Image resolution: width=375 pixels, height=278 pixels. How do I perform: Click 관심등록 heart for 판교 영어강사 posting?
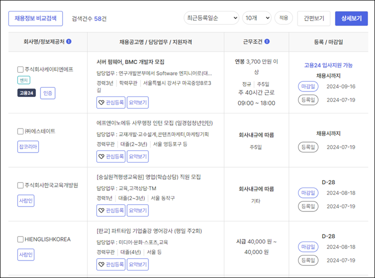point(111,264)
